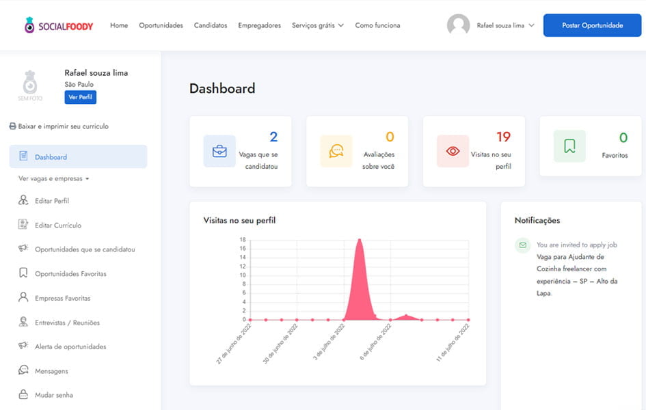Viewport: 646px width, 410px height.
Task: Click the Ver Perfil button
Action: pyautogui.click(x=80, y=97)
